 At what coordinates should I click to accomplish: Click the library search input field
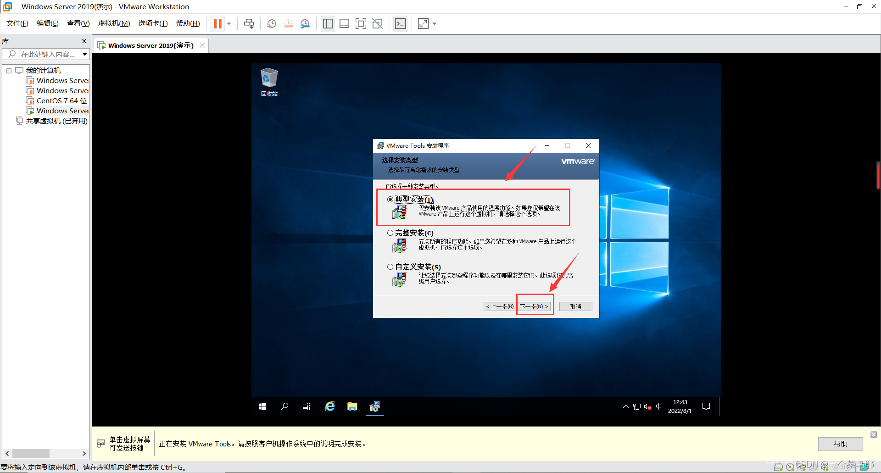[x=41, y=54]
